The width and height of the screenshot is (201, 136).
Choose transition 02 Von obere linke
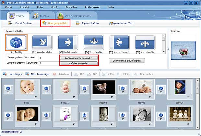[x=42, y=43]
